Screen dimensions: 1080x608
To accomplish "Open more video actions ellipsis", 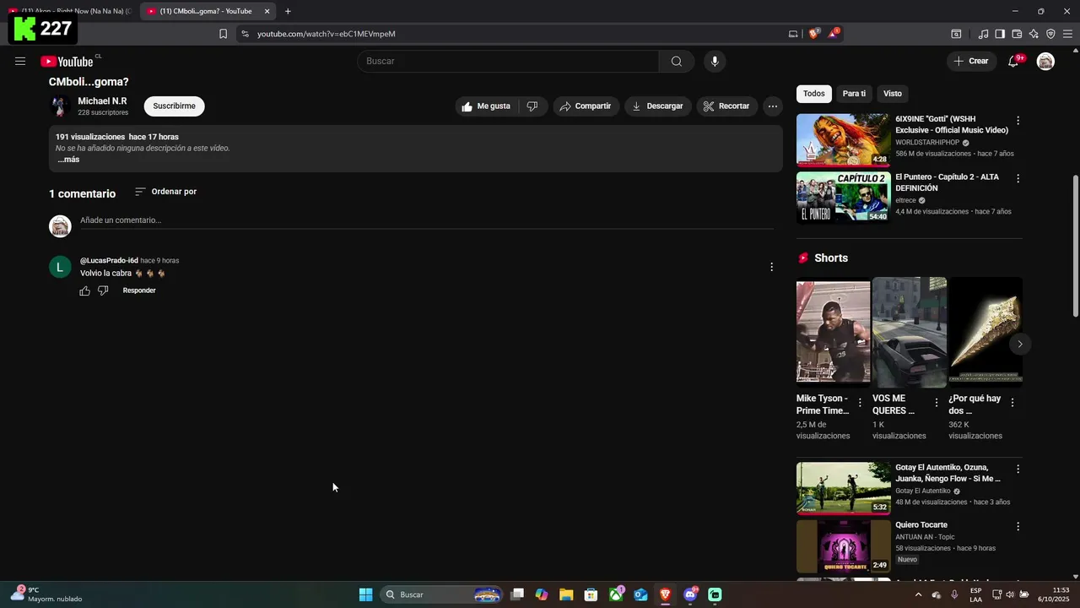I will [773, 106].
